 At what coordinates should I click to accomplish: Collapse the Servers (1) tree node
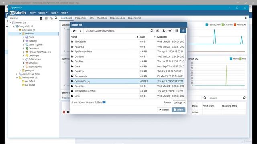(10, 22)
